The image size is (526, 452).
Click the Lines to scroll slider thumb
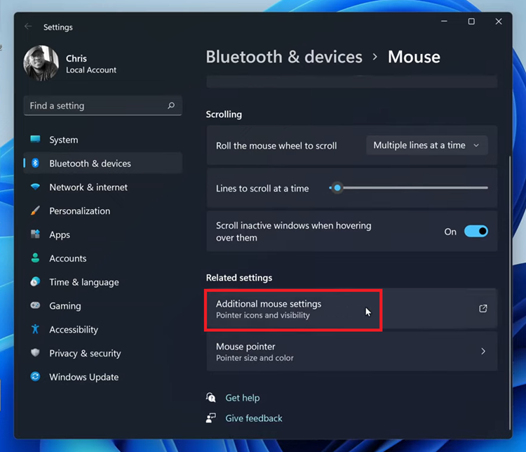(x=337, y=187)
